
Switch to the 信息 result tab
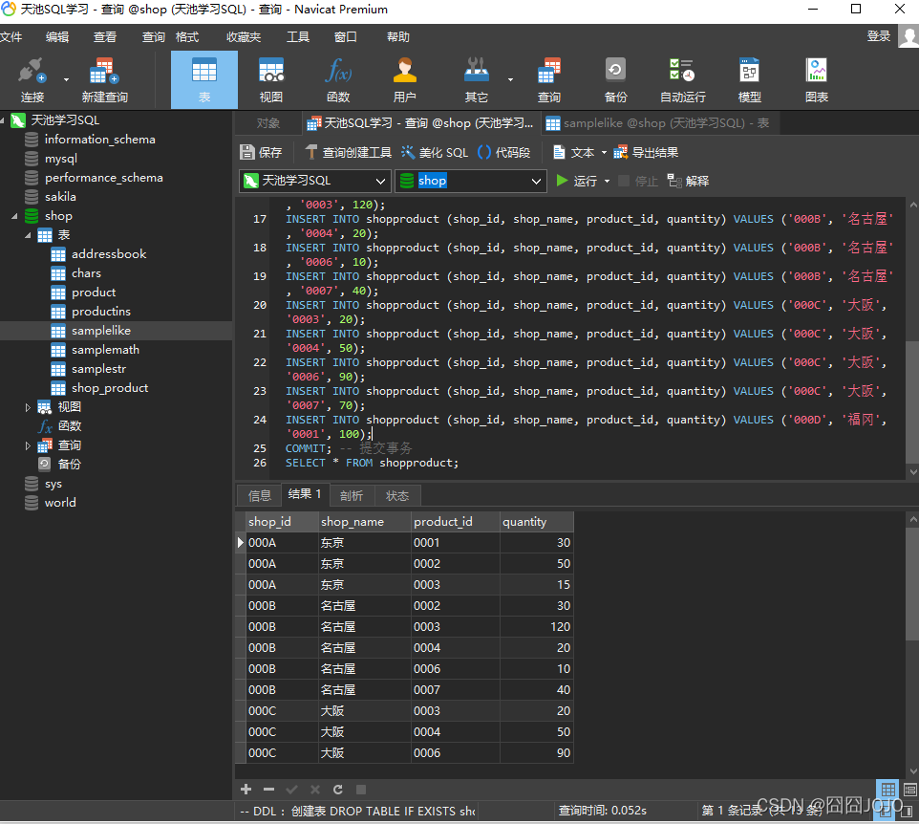click(x=259, y=495)
